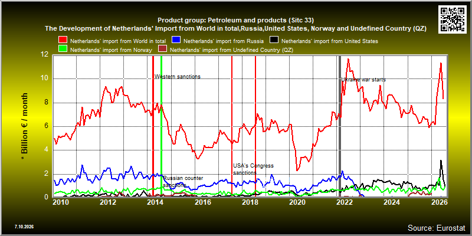The image size is (472, 236).
Task: Click the 'Russian counter sanctions' annotation
Action: pyautogui.click(x=183, y=182)
